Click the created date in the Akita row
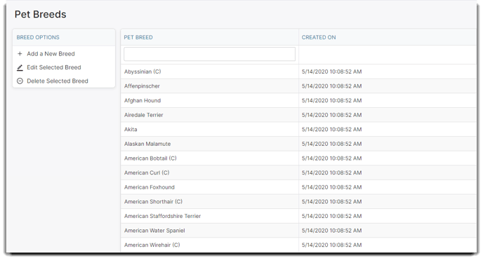Screen dimensions: 483x265 332,129
